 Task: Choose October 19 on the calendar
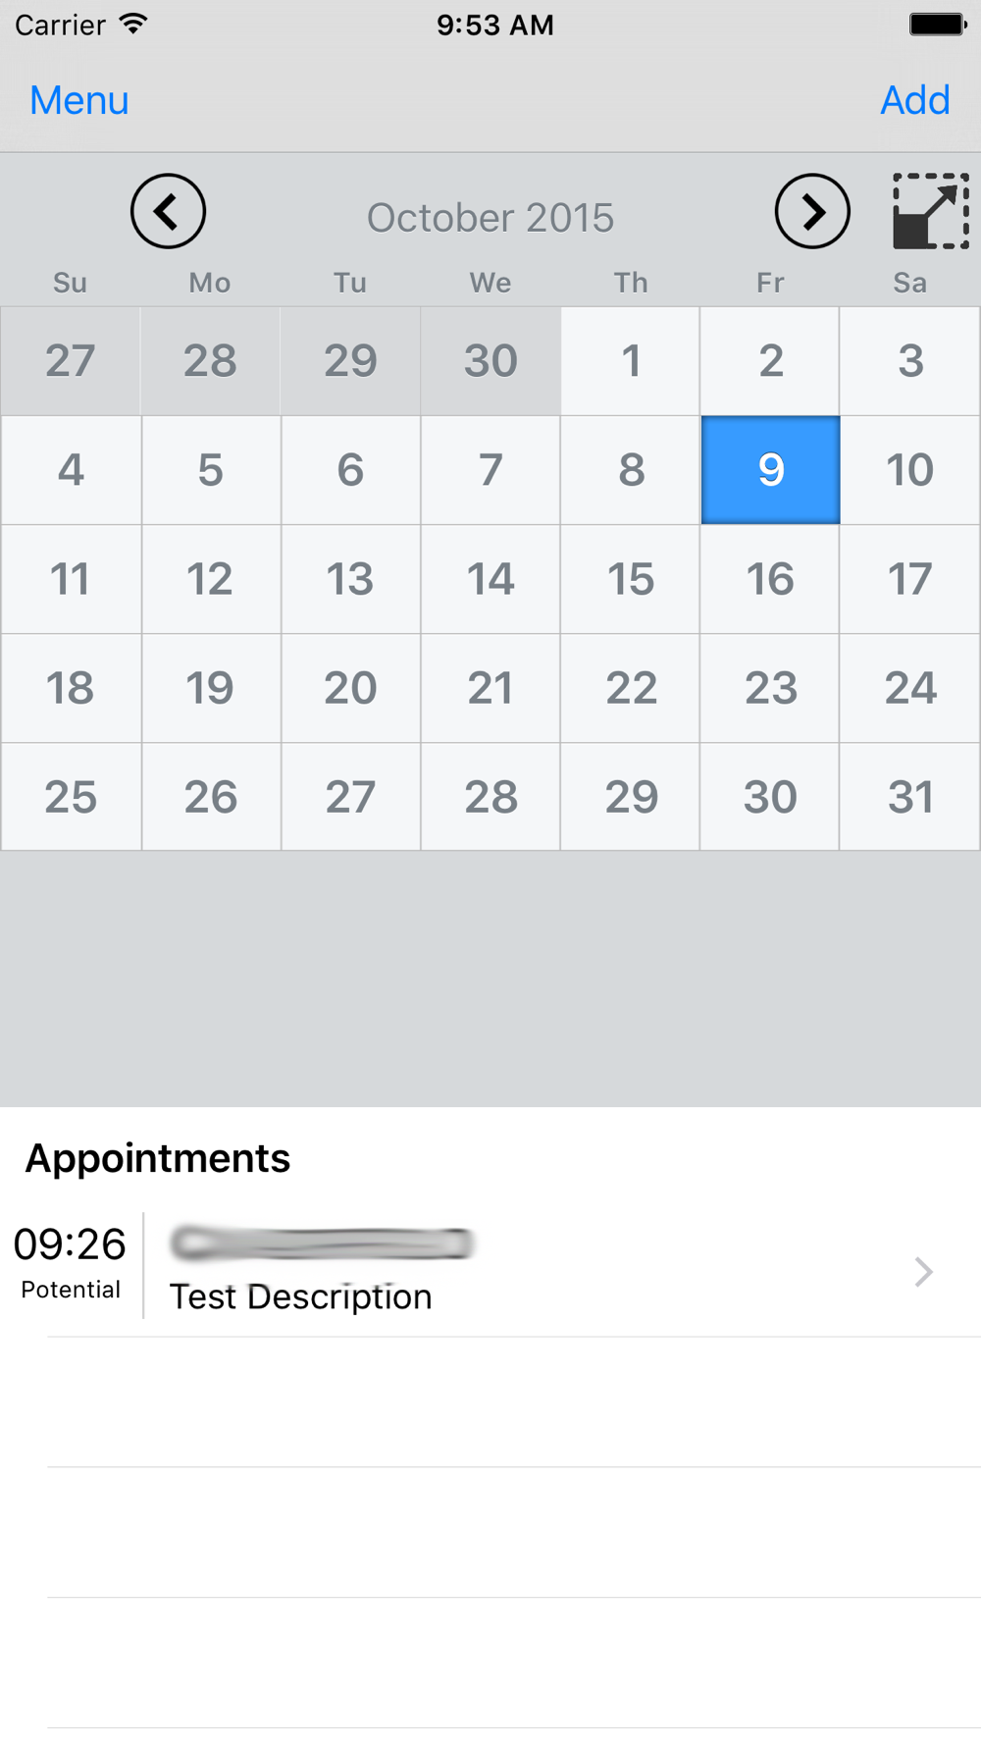click(210, 688)
